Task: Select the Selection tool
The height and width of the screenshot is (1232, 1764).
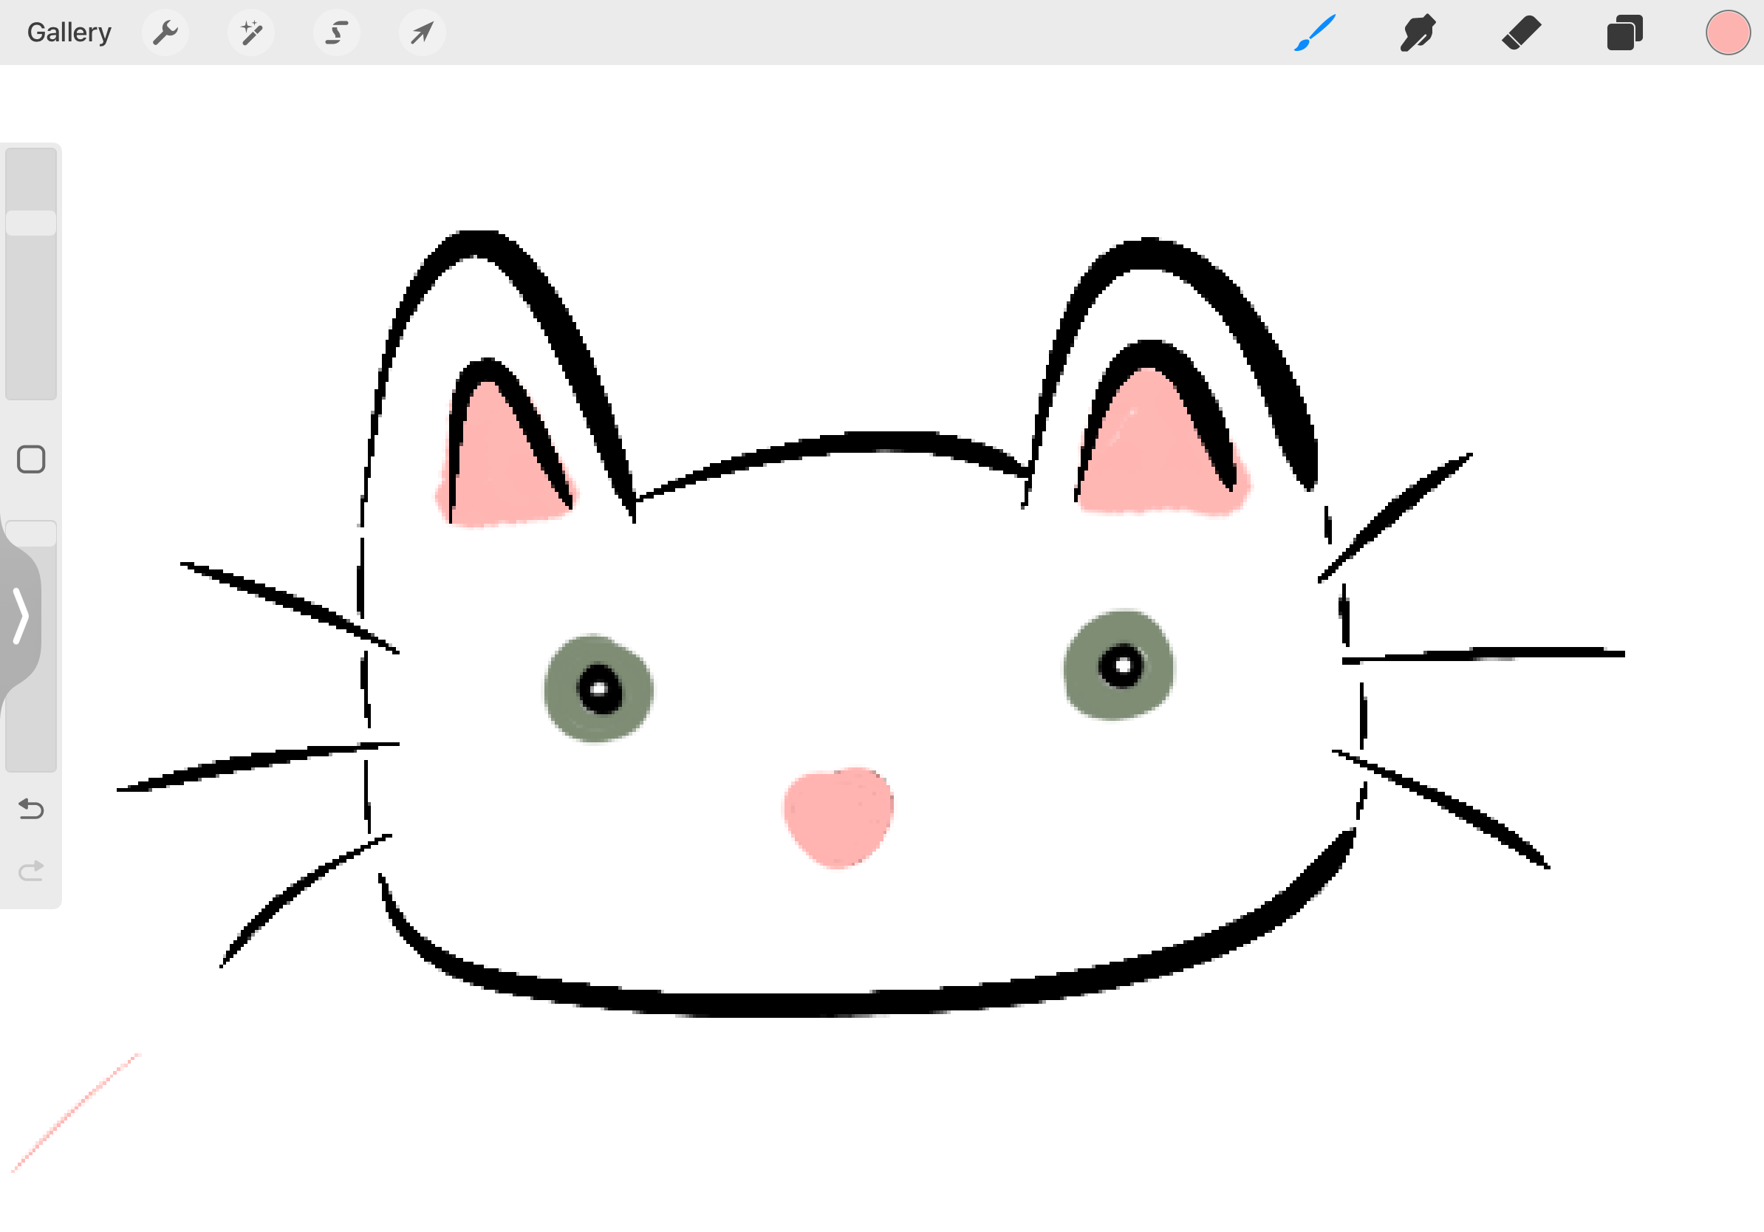Action: [338, 32]
